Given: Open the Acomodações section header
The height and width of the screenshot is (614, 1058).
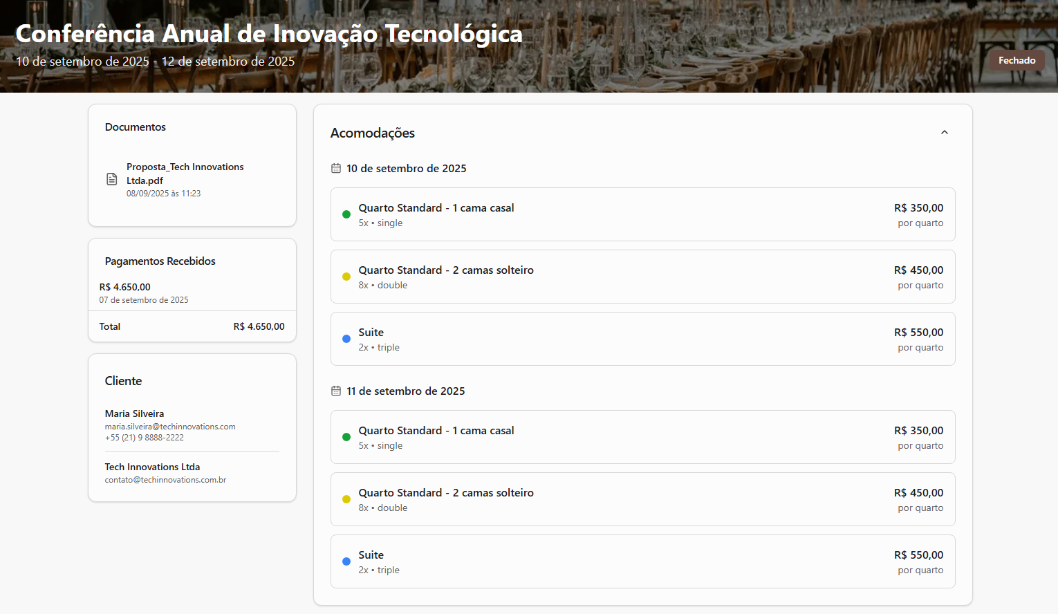Looking at the screenshot, I should tap(373, 133).
